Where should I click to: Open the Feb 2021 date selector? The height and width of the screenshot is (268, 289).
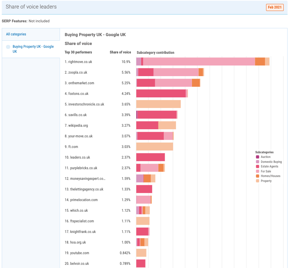[275, 7]
